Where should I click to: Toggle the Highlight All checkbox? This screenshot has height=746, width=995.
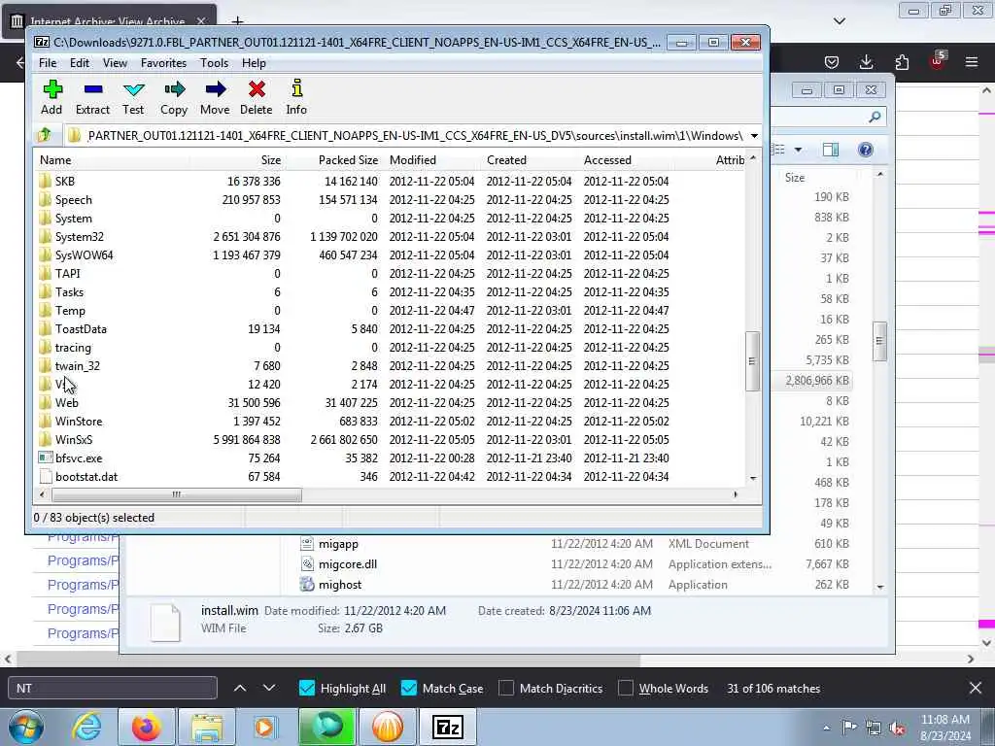click(306, 689)
